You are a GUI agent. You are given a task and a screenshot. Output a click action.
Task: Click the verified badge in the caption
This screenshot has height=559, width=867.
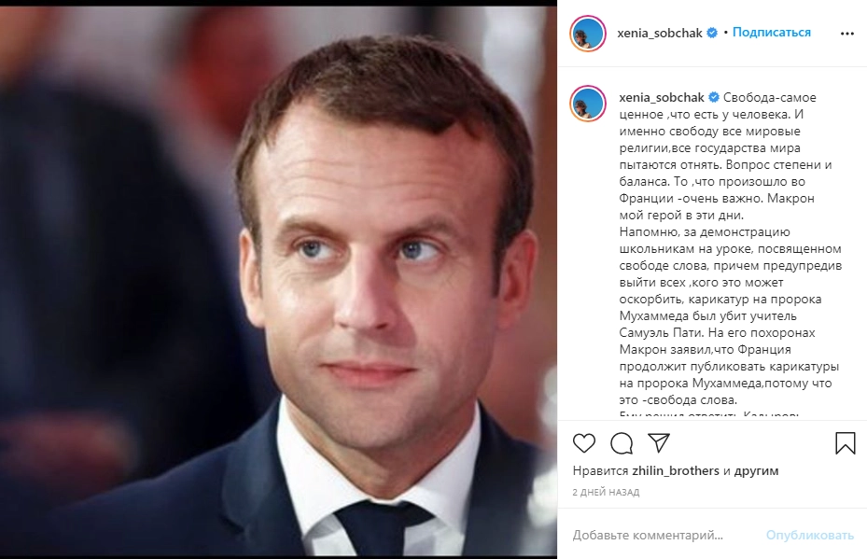coord(713,97)
